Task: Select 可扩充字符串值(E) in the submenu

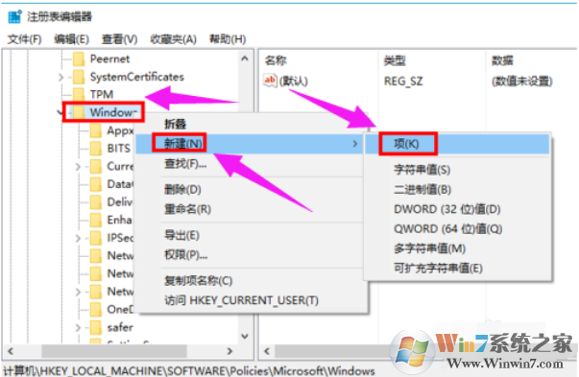Action: [x=457, y=269]
